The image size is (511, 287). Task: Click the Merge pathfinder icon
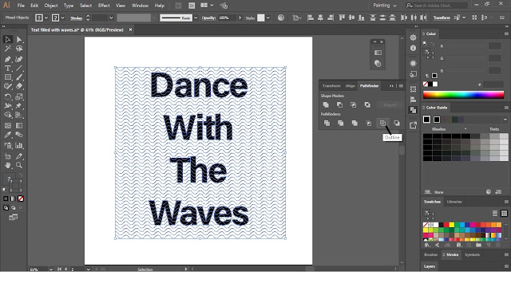(355, 123)
